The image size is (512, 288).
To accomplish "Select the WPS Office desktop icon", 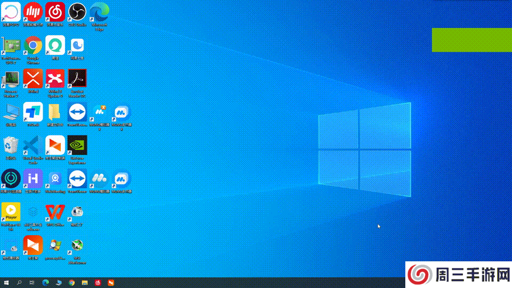I will tap(55, 212).
